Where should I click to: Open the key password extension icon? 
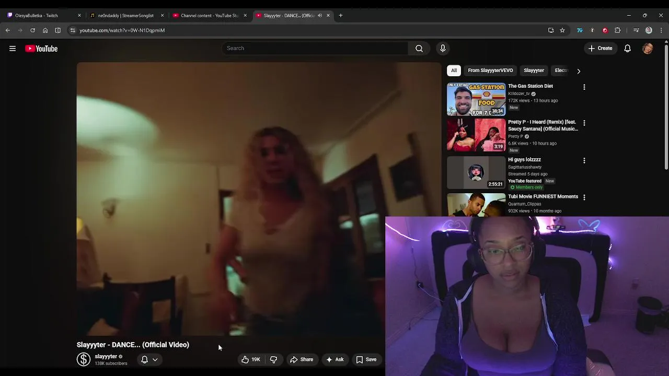point(592,30)
